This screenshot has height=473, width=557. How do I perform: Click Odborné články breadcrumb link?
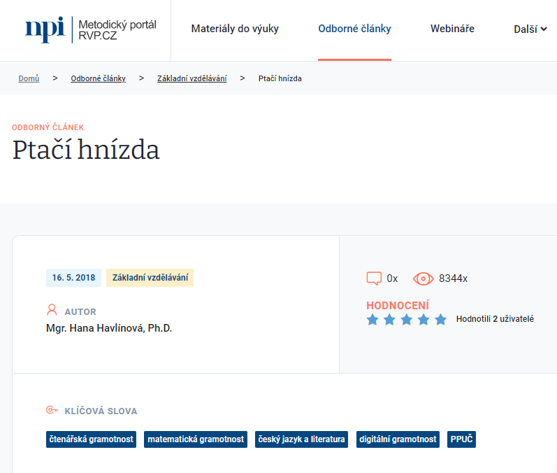98,78
